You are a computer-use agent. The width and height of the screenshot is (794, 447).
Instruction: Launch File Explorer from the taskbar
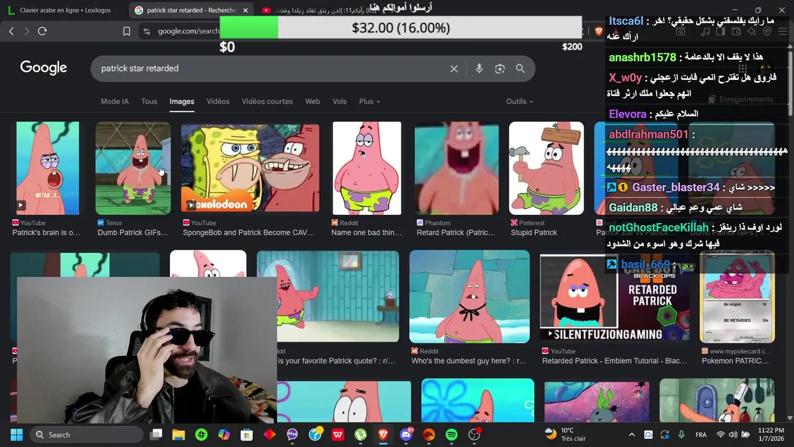click(x=179, y=435)
